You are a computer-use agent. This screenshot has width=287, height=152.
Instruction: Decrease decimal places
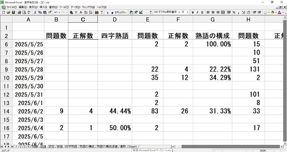pyautogui.click(x=248, y=12)
